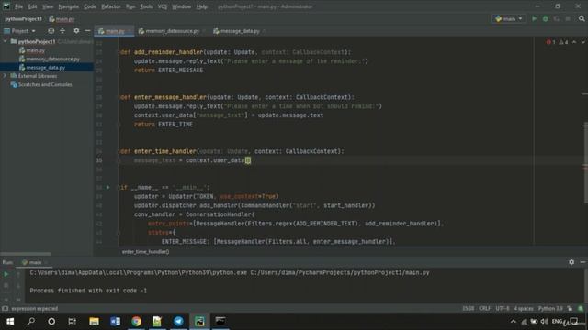This screenshot has width=588, height=330.
Task: Open the Code menu
Action: (90, 6)
